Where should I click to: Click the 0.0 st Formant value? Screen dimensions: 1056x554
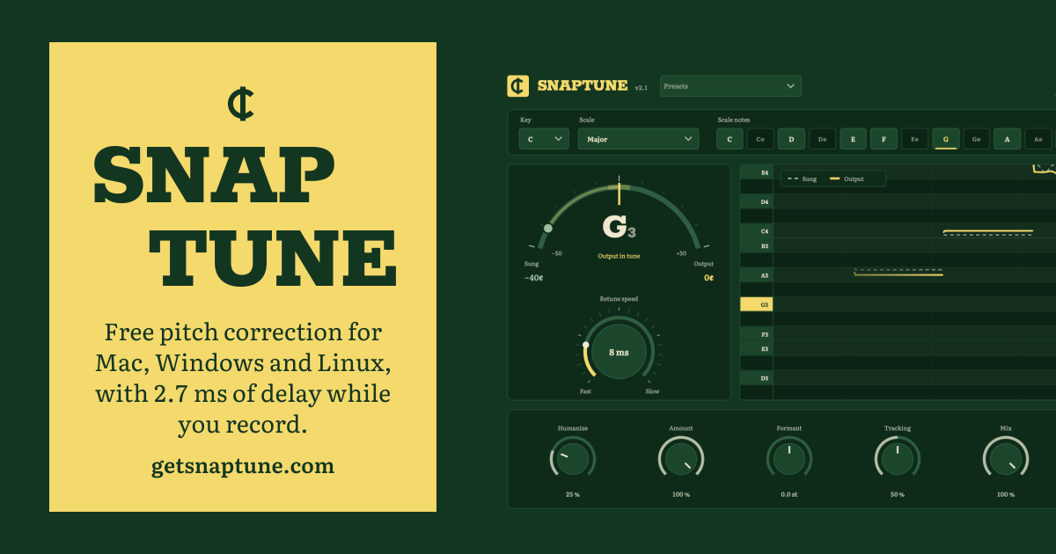pyautogui.click(x=789, y=494)
